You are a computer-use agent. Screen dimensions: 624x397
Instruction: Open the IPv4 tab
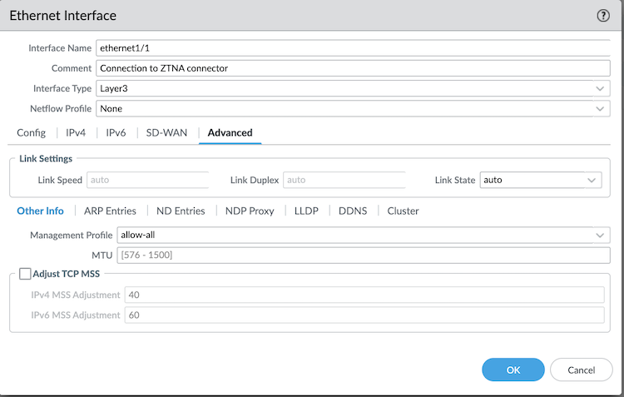click(76, 133)
